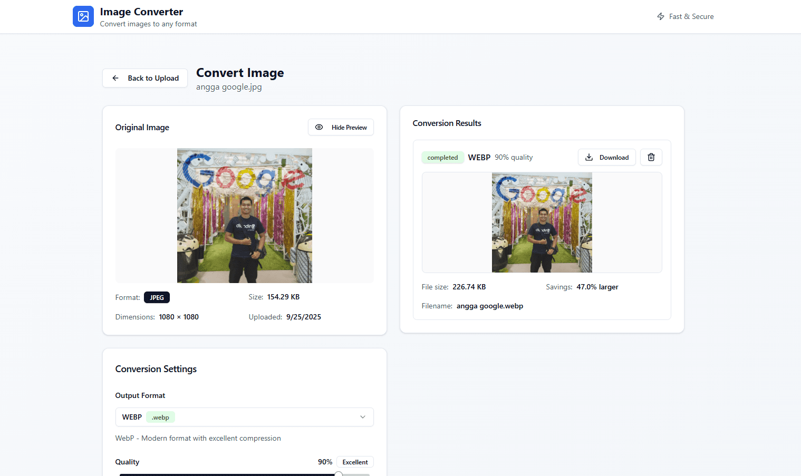The image size is (801, 476).
Task: Click the download arrow icon
Action: [589, 157]
